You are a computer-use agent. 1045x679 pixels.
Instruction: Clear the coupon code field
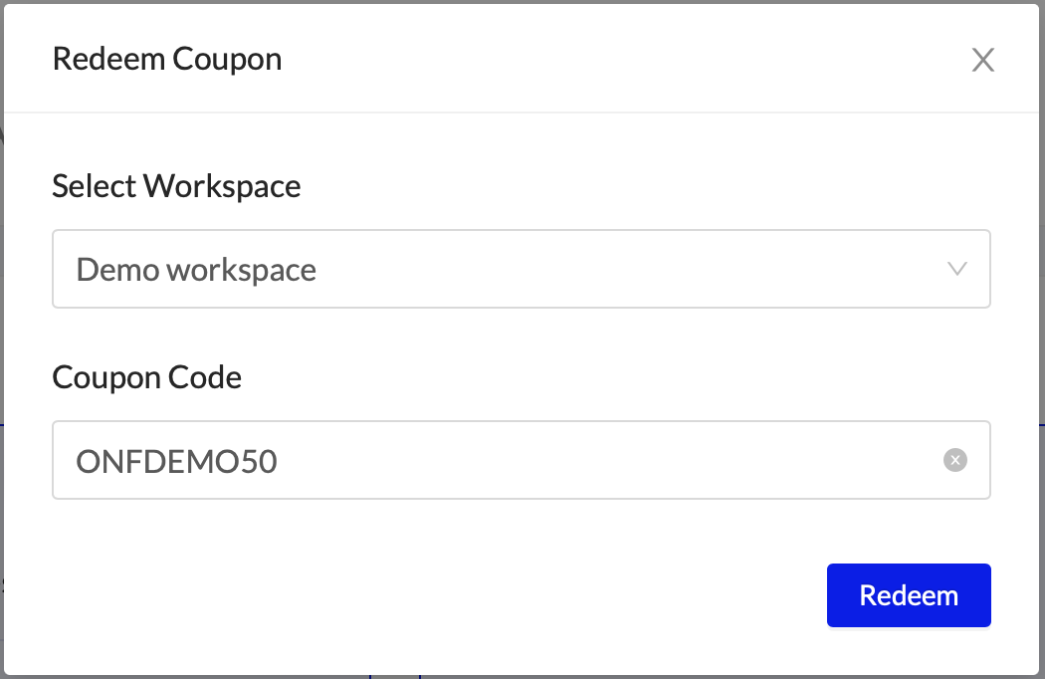pyautogui.click(x=954, y=460)
